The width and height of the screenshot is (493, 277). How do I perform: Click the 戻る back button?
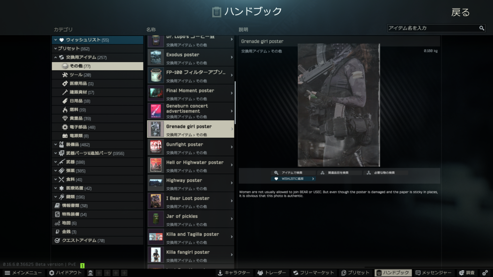click(460, 13)
